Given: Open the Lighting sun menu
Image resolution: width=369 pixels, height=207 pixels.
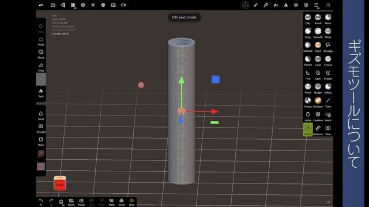Looking at the screenshot, I should [x=93, y=5].
